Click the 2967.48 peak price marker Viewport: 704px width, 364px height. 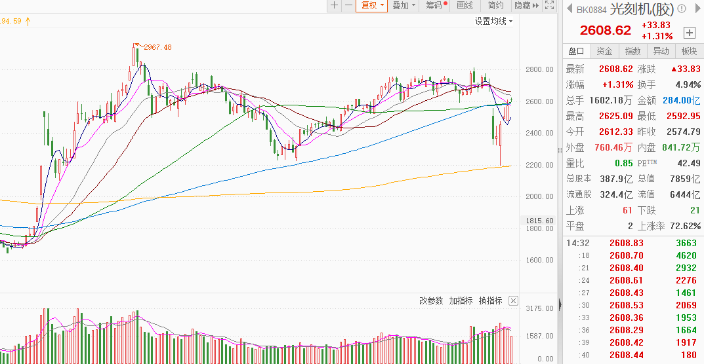157,47
